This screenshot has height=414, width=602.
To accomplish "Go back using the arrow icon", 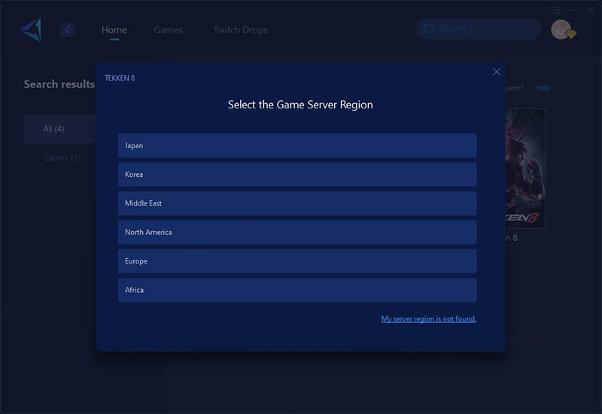I will tap(68, 29).
